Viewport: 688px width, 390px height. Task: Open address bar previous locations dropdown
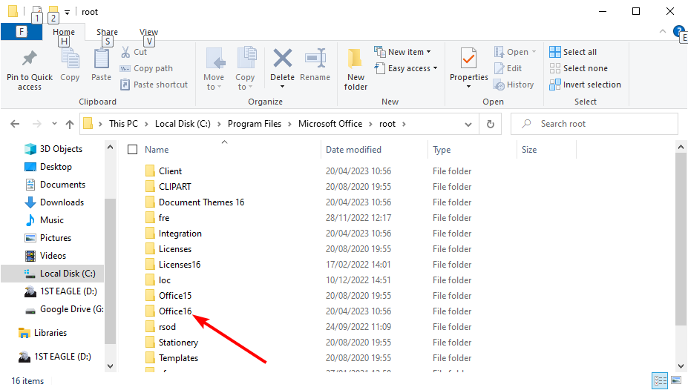coord(468,125)
